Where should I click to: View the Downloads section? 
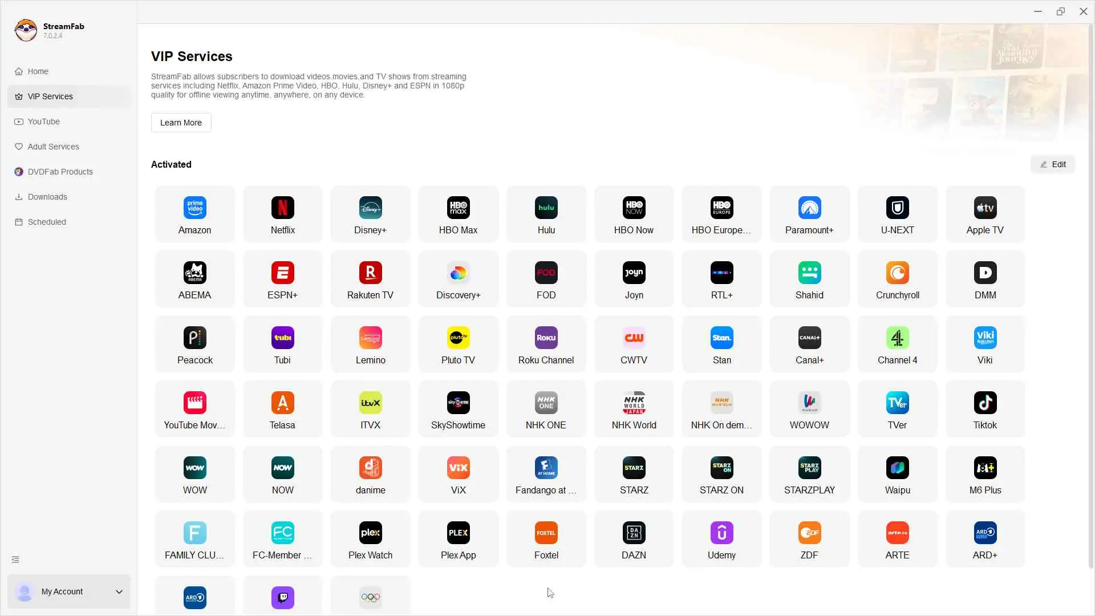69,197
